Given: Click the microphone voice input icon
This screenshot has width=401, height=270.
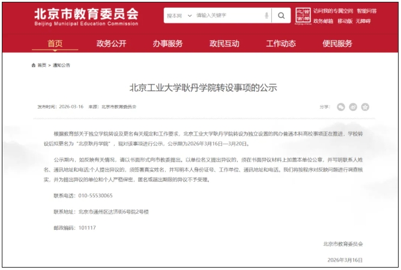Looking at the screenshot, I should coord(267,16).
